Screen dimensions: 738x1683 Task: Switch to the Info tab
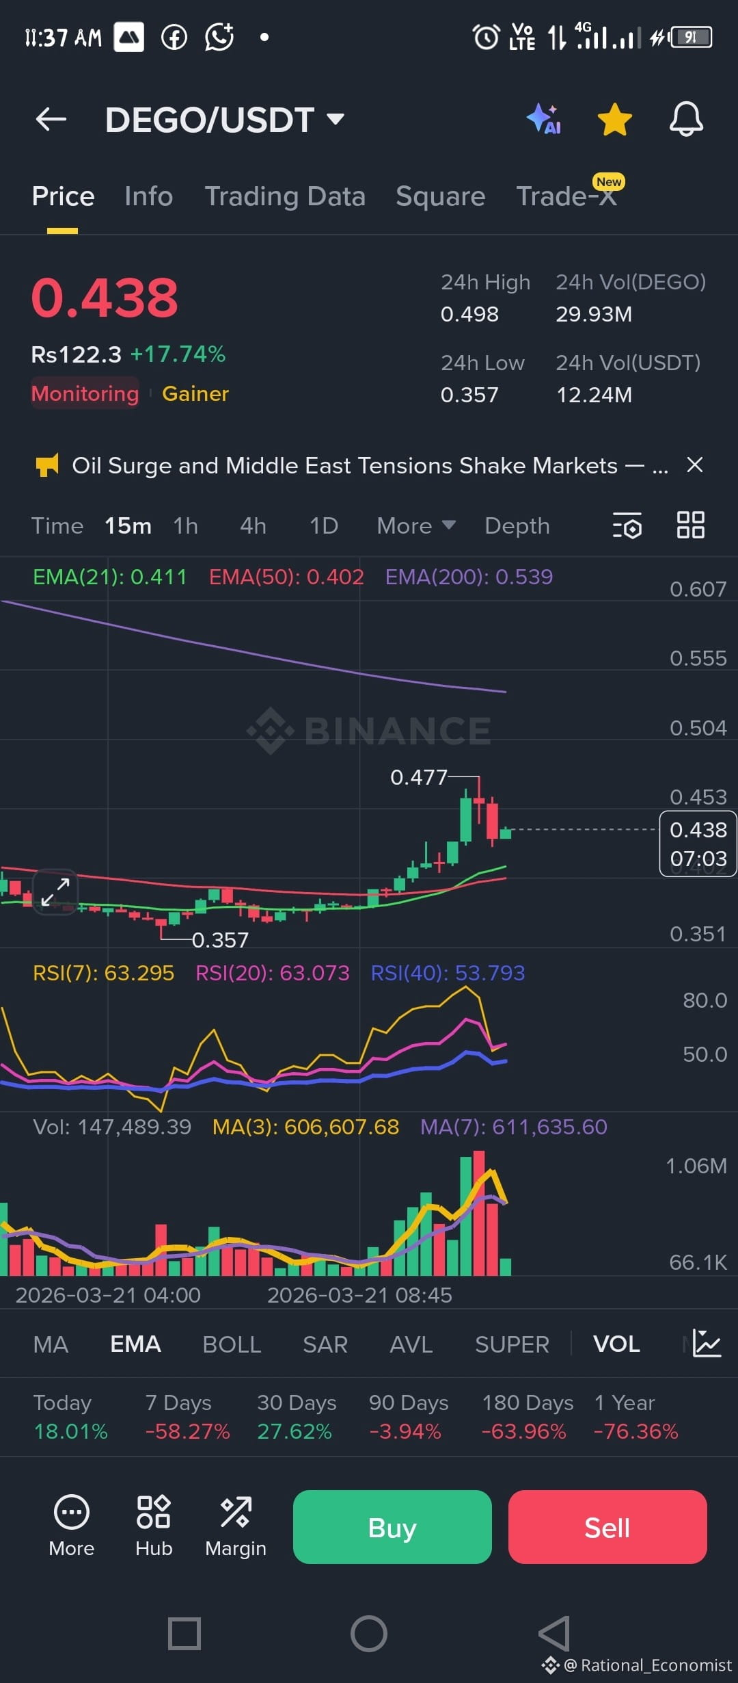[148, 196]
